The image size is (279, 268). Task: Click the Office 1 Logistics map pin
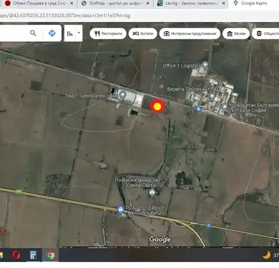205,65
